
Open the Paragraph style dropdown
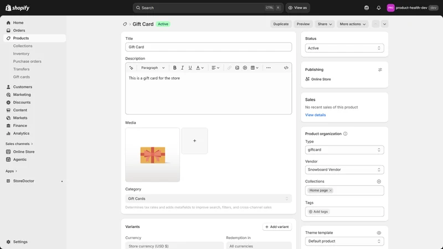pyautogui.click(x=153, y=68)
